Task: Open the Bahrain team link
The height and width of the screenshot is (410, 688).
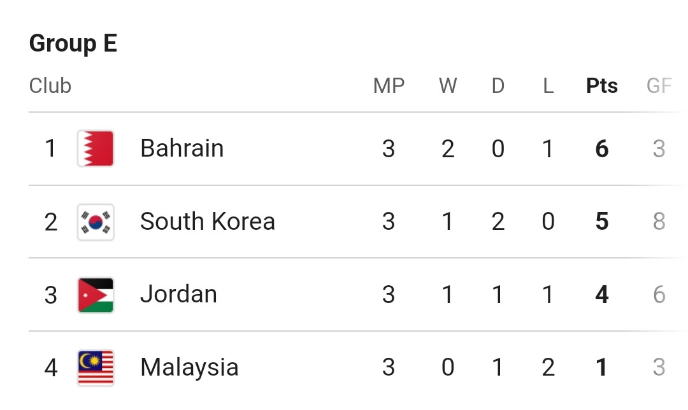Action: (x=182, y=148)
